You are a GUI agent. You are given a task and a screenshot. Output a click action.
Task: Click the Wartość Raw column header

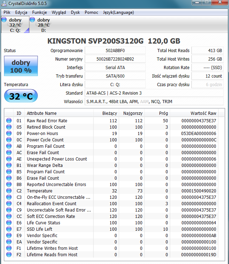coord(194,113)
